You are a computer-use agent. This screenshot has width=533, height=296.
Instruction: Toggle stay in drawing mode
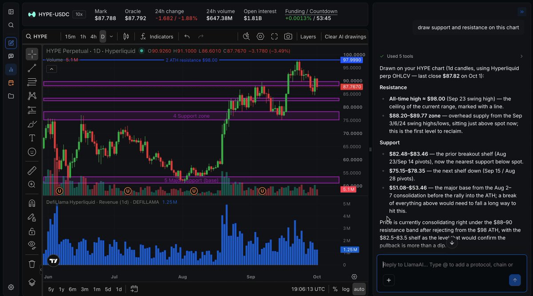pyautogui.click(x=32, y=217)
